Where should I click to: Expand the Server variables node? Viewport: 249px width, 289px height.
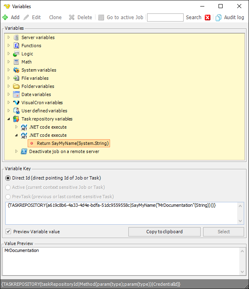coord(9,37)
